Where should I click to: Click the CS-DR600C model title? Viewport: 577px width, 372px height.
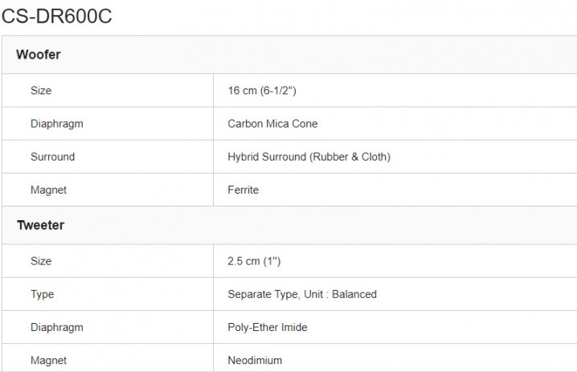click(x=56, y=16)
